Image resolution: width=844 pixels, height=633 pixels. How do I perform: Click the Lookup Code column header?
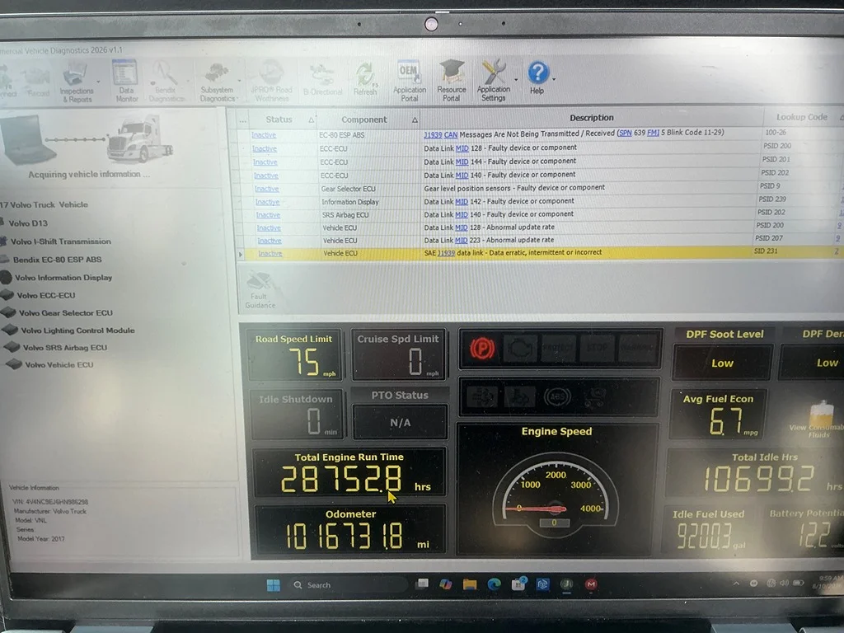tap(801, 117)
